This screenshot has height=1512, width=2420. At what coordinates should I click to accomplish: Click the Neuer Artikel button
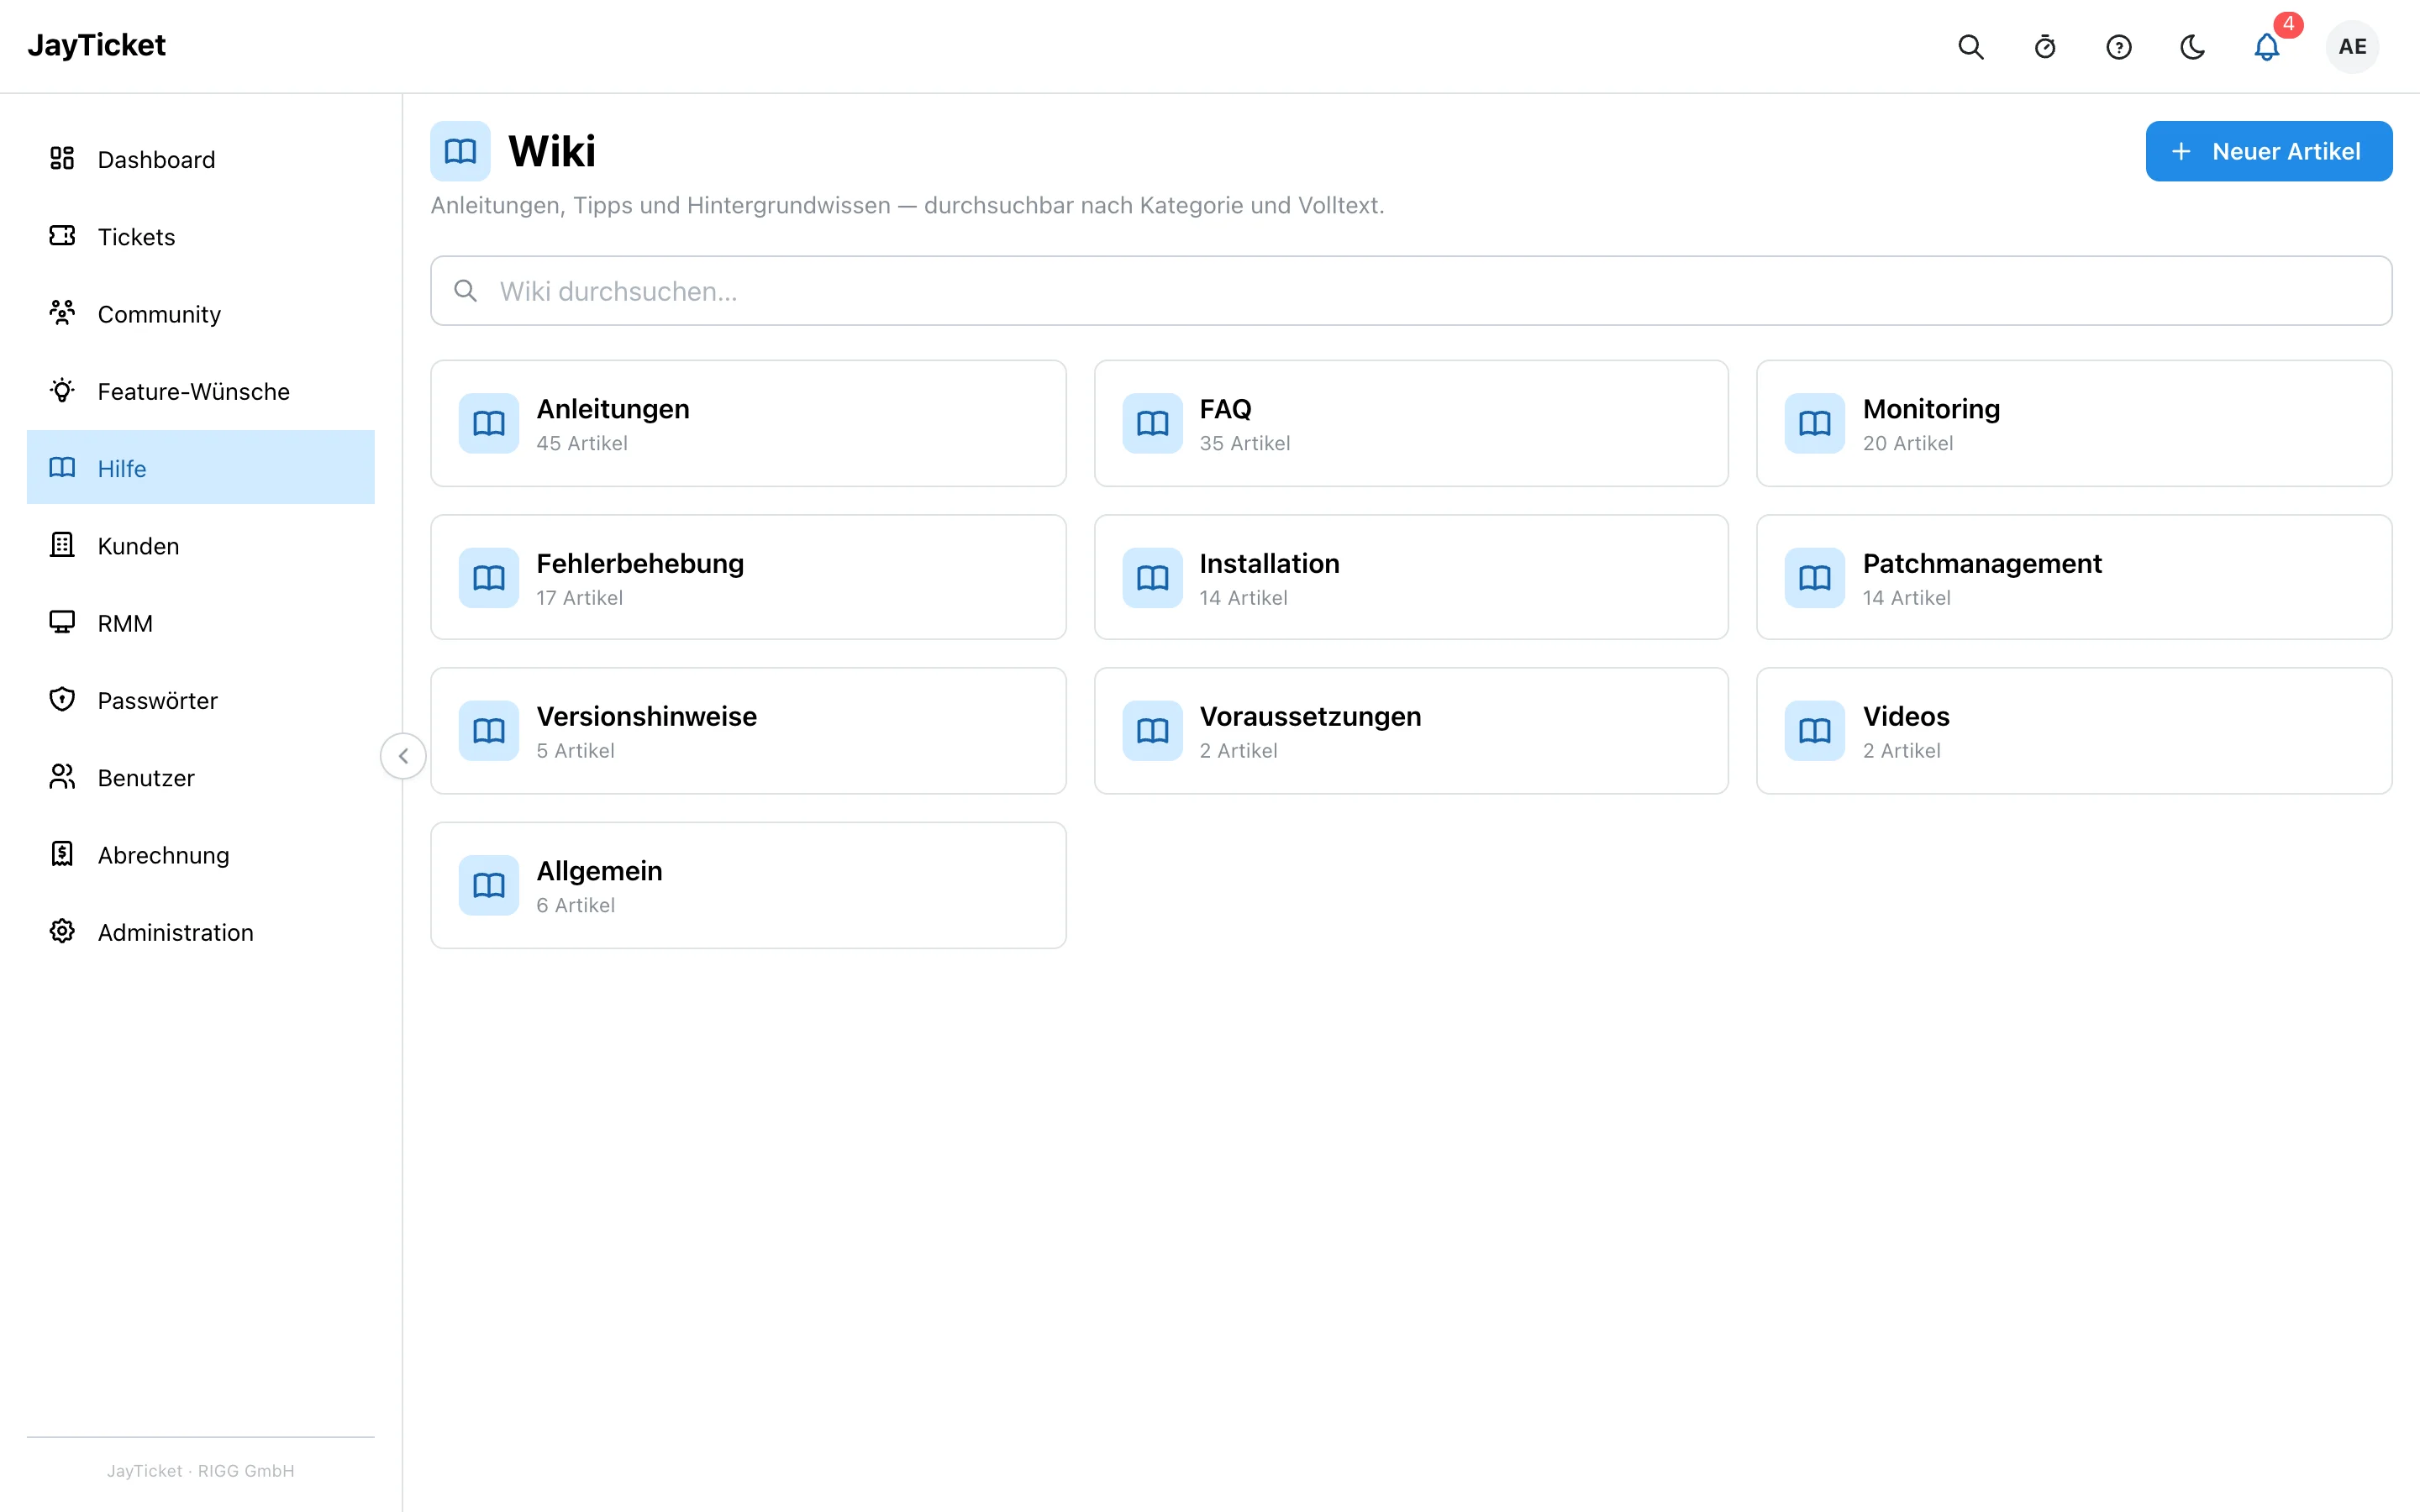[x=2268, y=151]
